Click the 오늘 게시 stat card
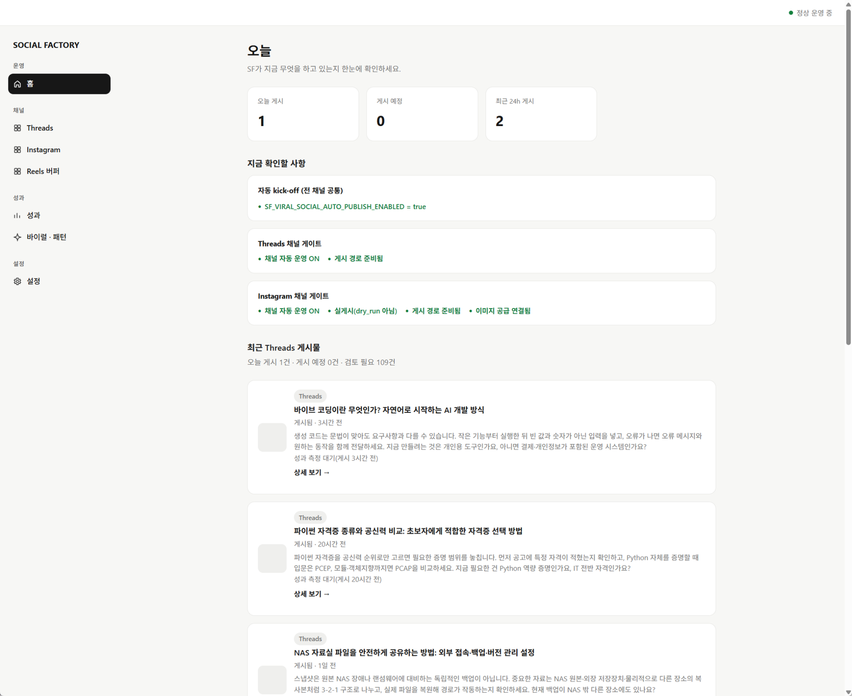This screenshot has width=852, height=696. click(303, 114)
